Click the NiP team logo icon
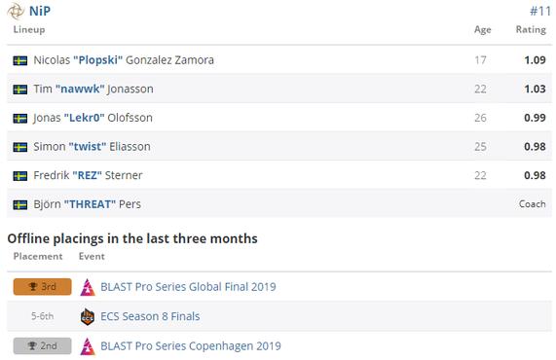This screenshot has height=360, width=556. (16, 11)
